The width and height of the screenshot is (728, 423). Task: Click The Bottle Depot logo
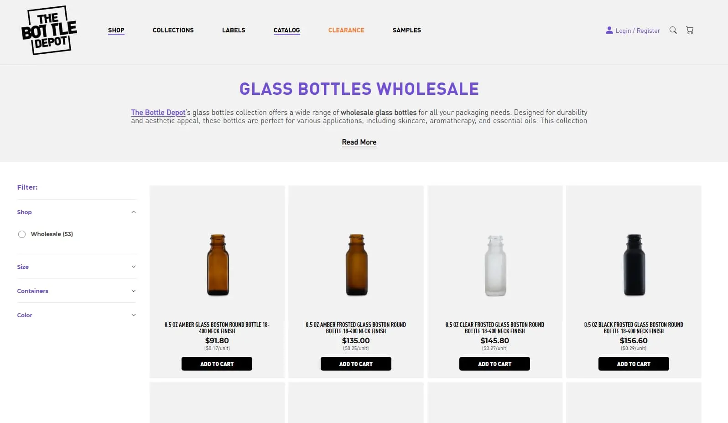[x=49, y=31]
